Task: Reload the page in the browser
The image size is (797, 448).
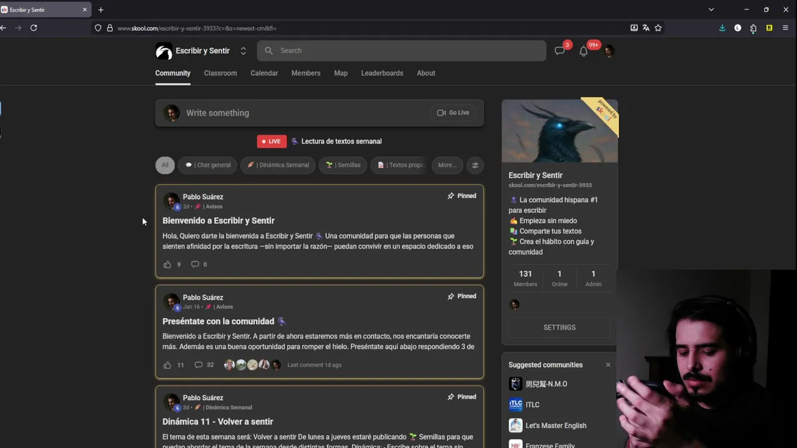Action: click(34, 28)
